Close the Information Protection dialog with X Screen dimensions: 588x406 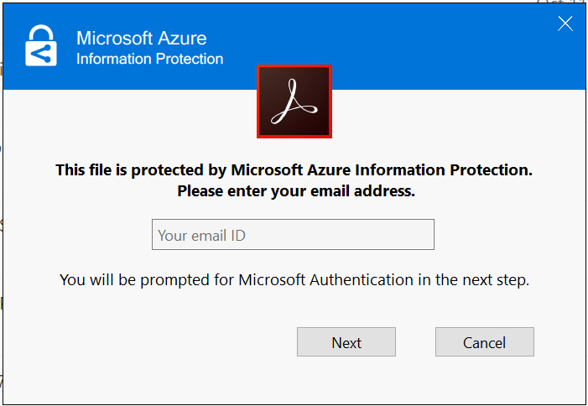565,23
